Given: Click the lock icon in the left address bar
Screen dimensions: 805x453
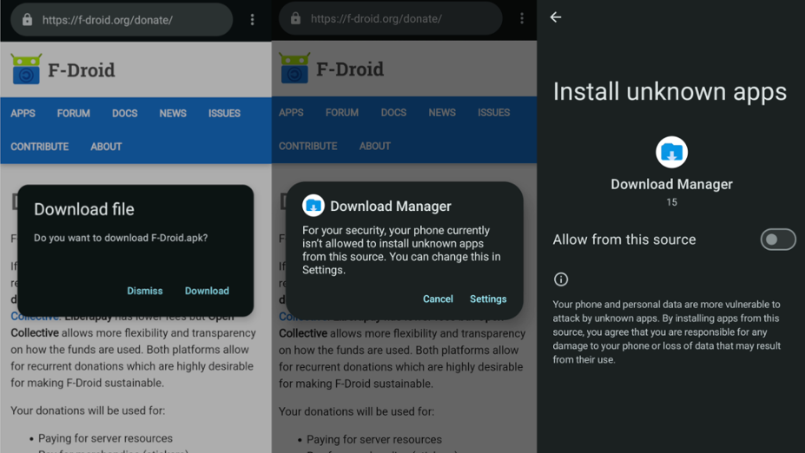Looking at the screenshot, I should [27, 20].
